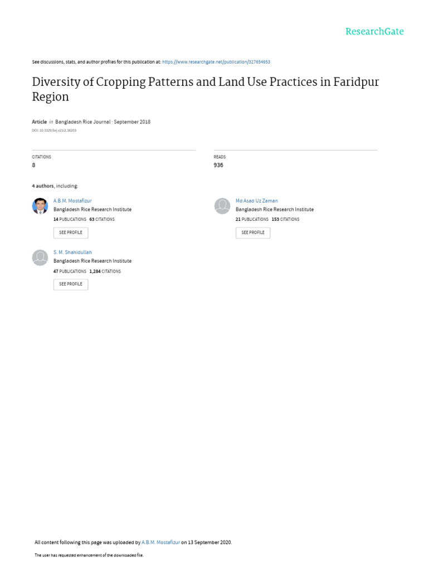428x571 pixels.
Task: Click Md Asad Uz Zaman's avatar placeholder
Action: point(222,206)
